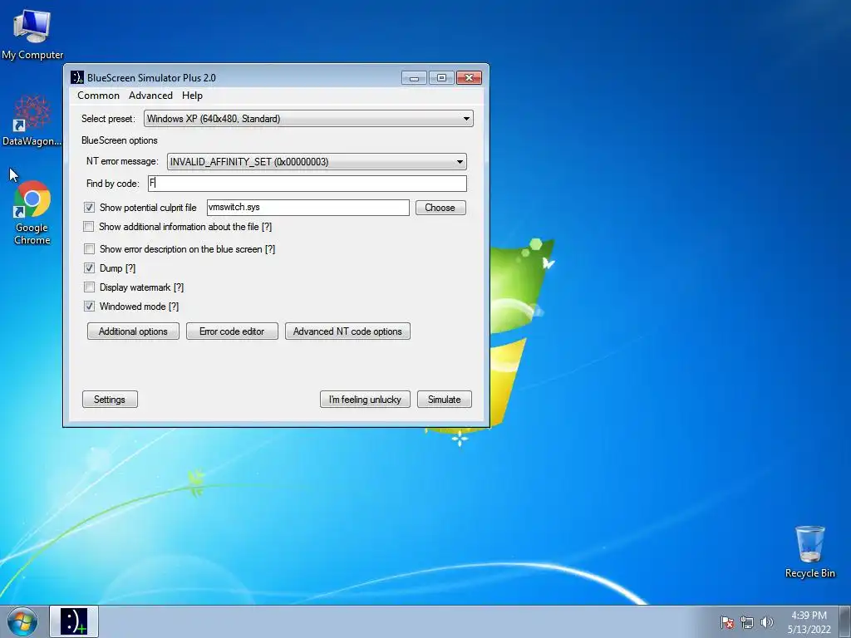Enable Show additional information about the file
The height and width of the screenshot is (638, 851).
pos(89,227)
